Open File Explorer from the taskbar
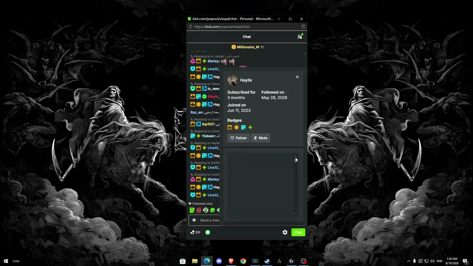473x266 pixels. (195, 261)
